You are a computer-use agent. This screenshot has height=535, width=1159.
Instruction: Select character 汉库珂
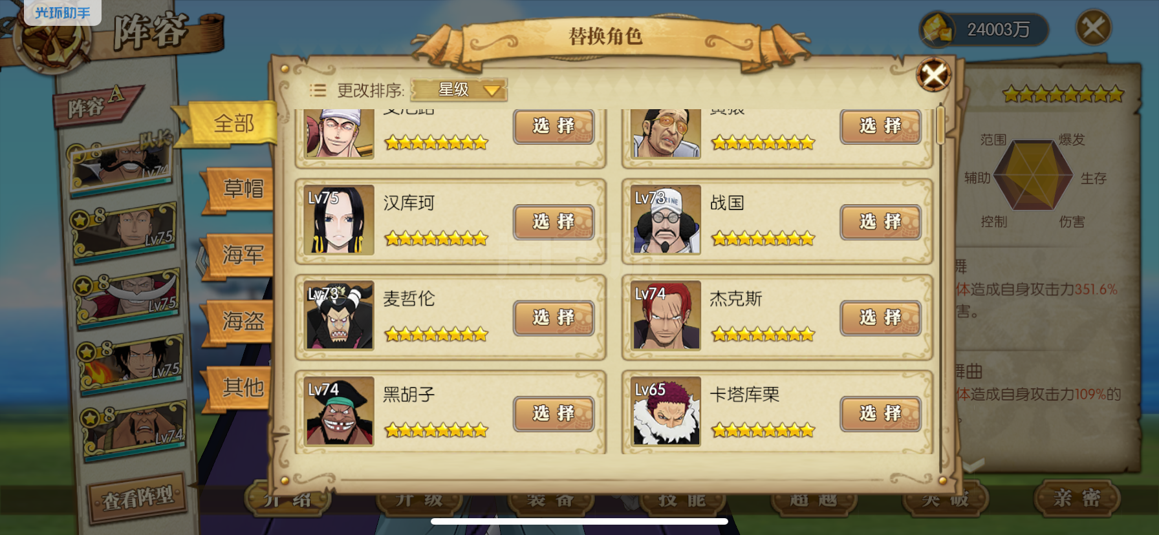554,222
